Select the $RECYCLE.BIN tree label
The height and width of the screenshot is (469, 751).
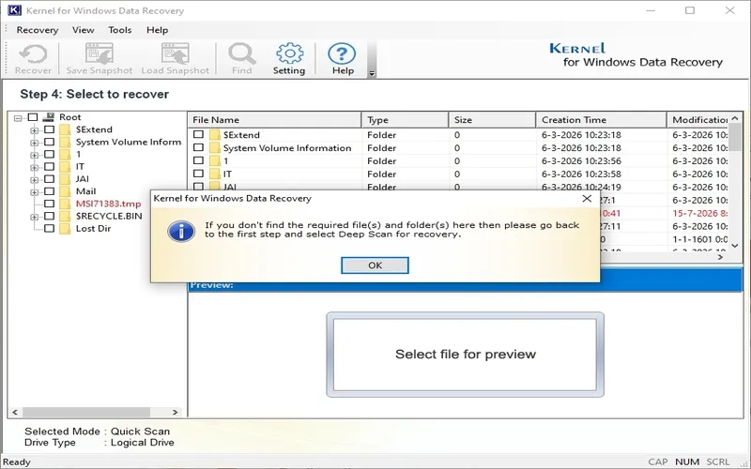click(109, 217)
